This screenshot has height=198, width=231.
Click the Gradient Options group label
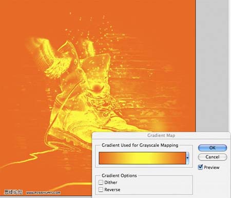coord(119,175)
